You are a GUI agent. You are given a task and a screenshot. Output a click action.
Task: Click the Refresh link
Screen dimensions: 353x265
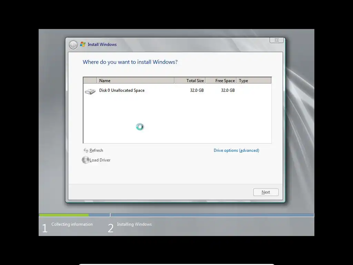click(96, 150)
